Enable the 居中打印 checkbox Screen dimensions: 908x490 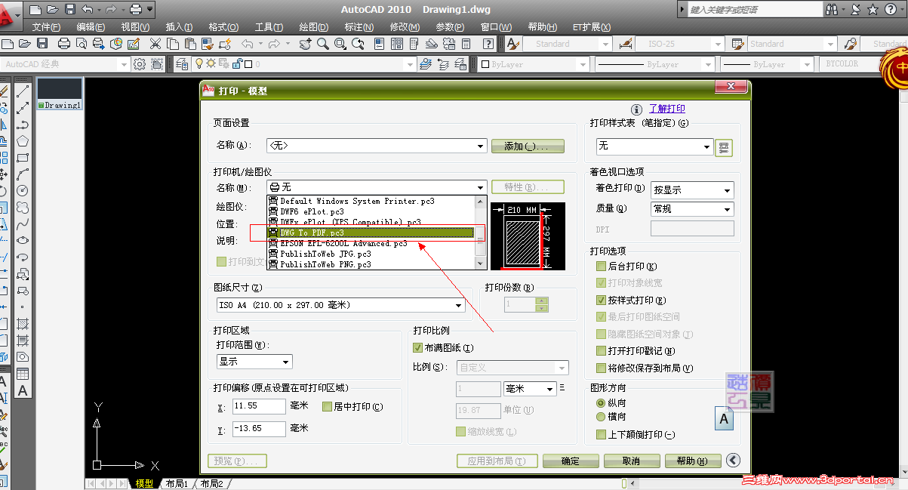click(327, 407)
